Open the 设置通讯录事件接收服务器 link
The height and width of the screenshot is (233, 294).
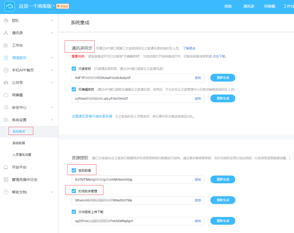point(92,116)
